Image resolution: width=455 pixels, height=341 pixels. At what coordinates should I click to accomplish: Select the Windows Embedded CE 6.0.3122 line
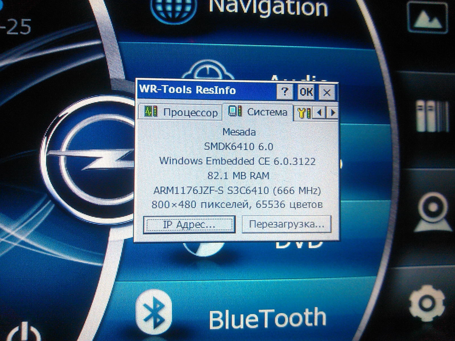[237, 161]
